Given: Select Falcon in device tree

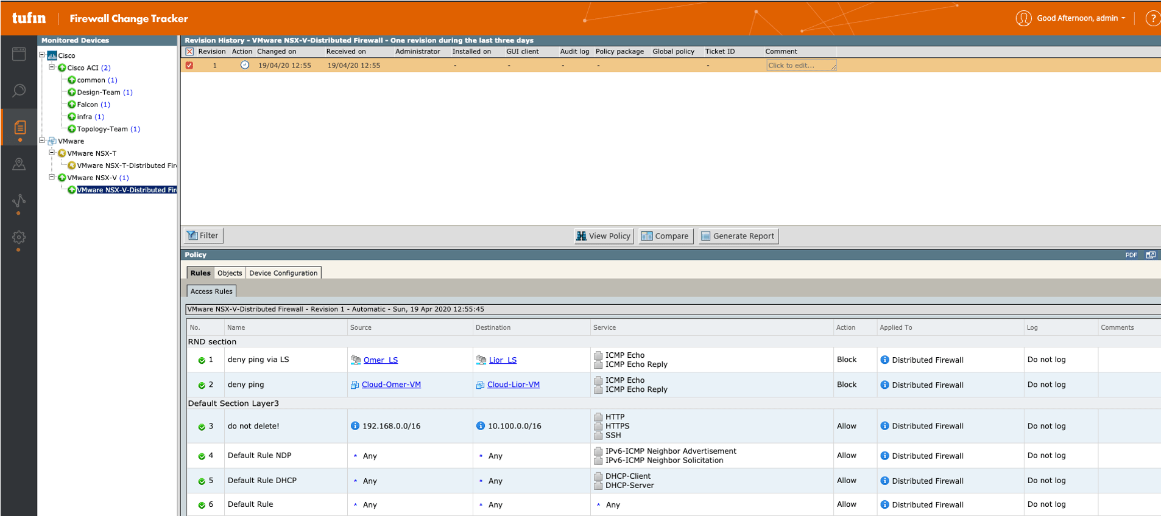Looking at the screenshot, I should point(87,104).
